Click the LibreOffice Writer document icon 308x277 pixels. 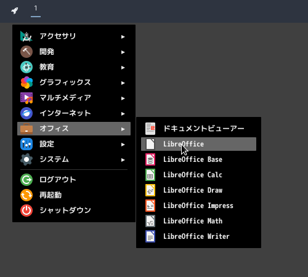tap(150, 236)
